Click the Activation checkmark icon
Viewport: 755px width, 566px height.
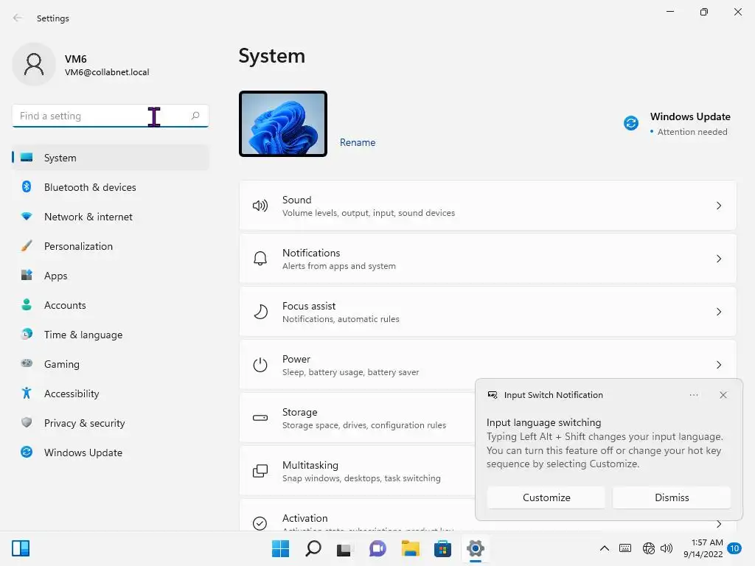[x=260, y=523]
